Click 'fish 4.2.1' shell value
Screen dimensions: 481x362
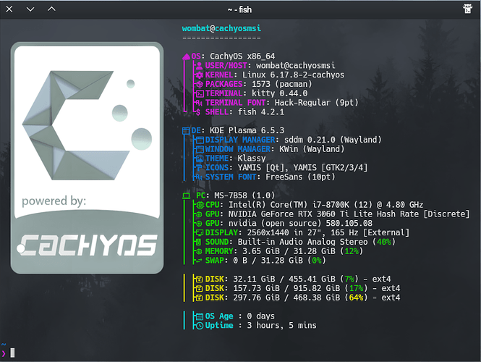(261, 111)
